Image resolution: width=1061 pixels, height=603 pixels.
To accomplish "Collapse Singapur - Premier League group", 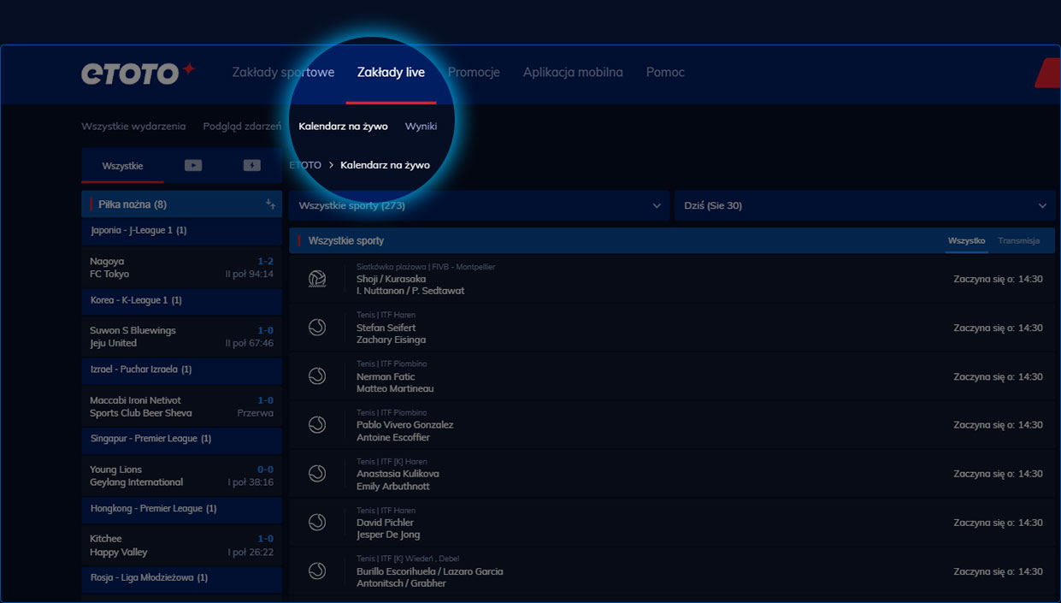I will tap(181, 439).
